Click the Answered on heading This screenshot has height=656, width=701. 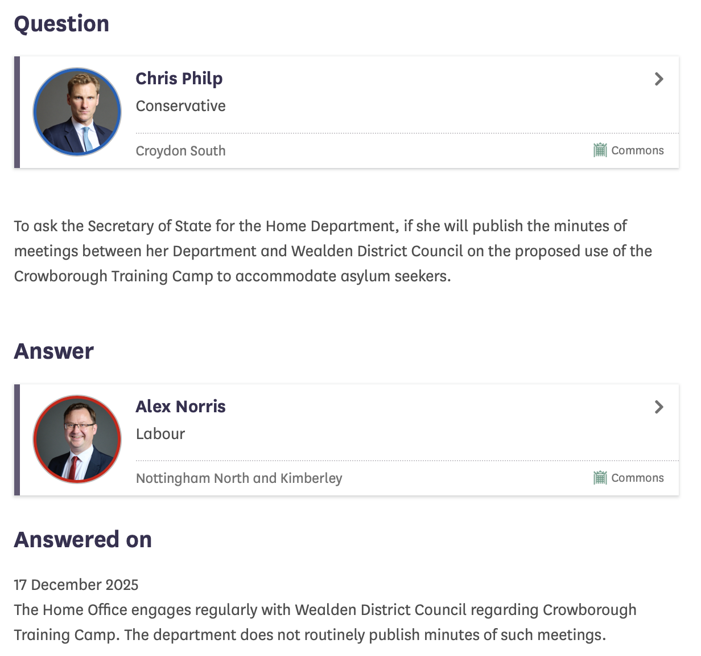(83, 540)
